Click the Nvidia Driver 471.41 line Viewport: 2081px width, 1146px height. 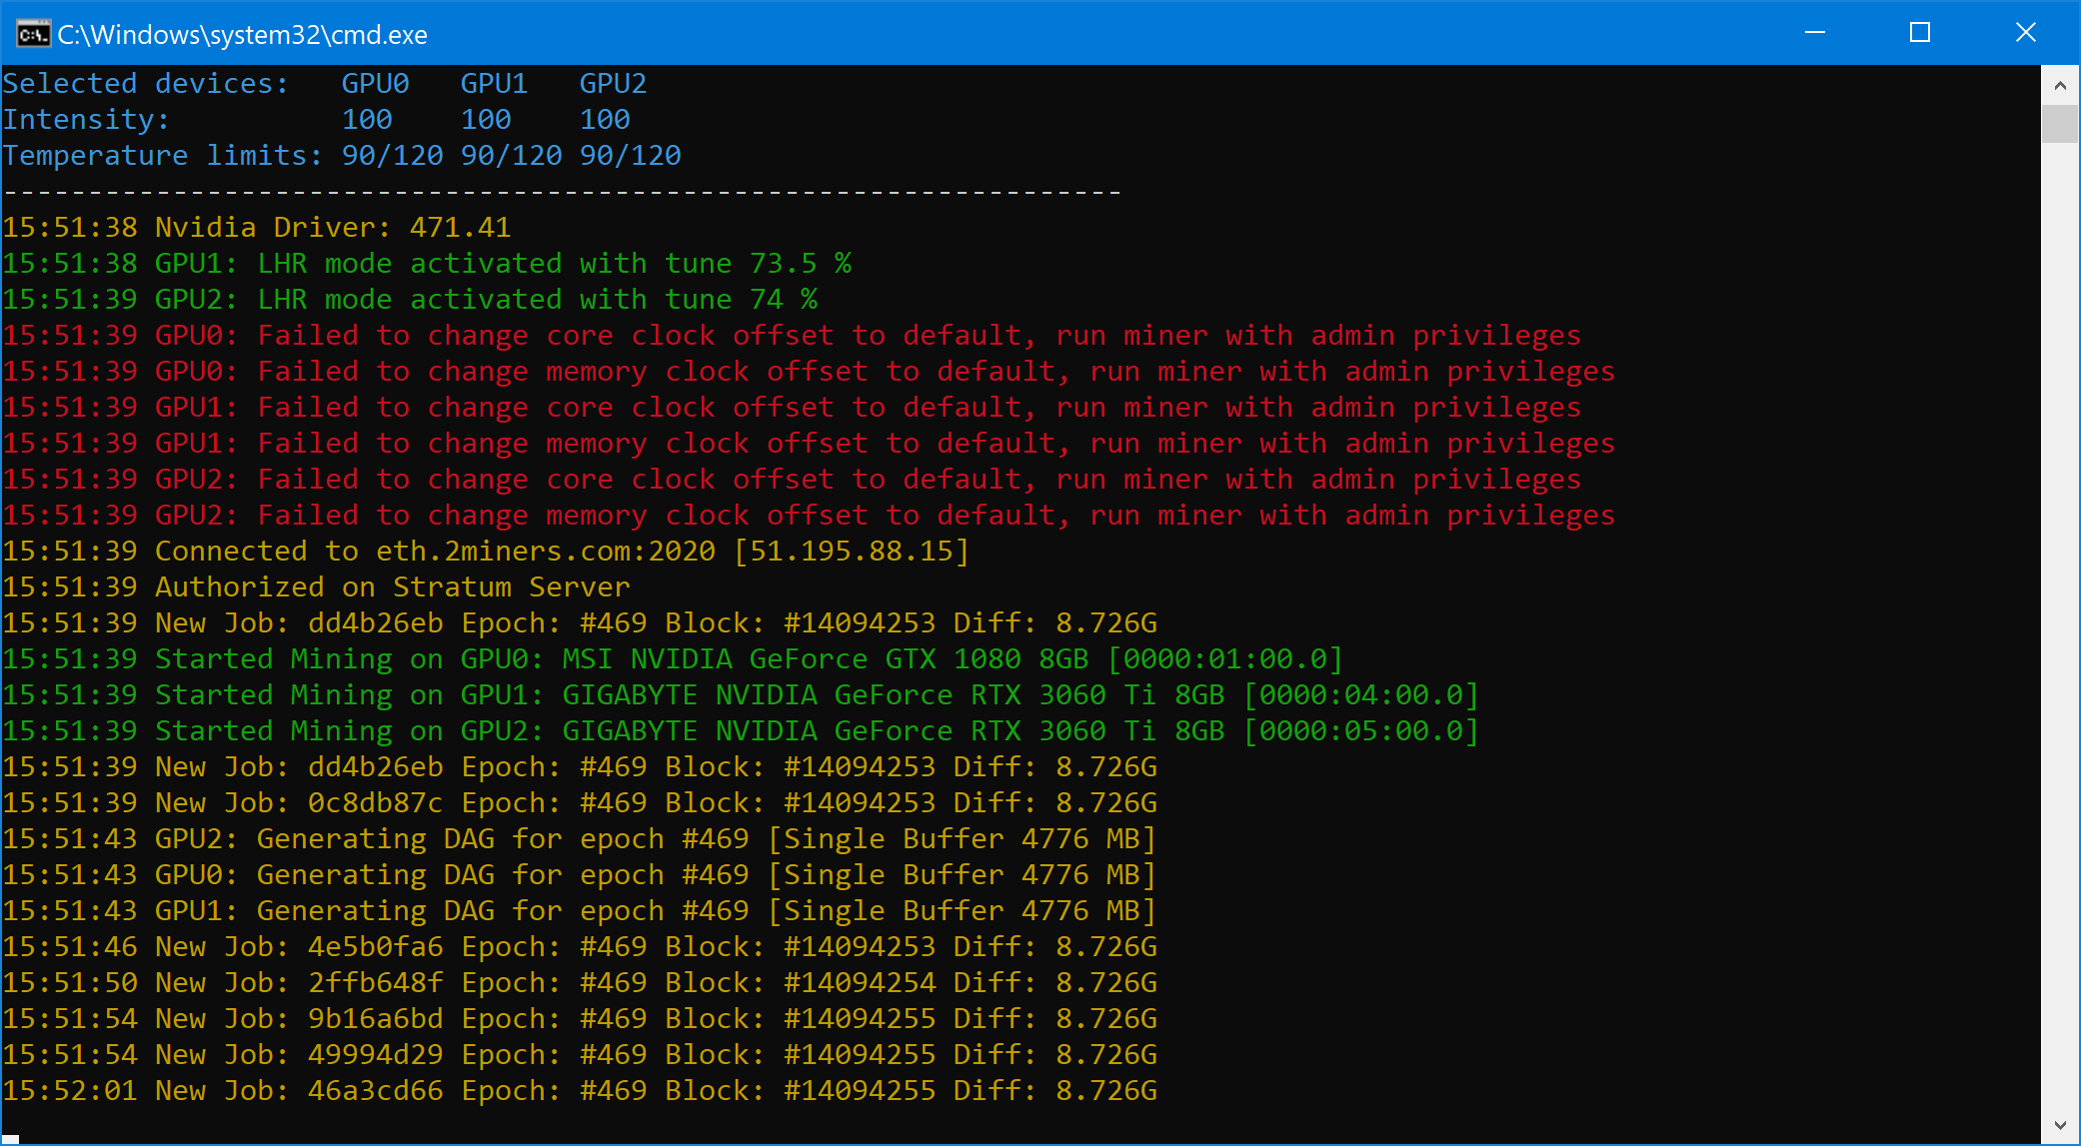pos(257,228)
